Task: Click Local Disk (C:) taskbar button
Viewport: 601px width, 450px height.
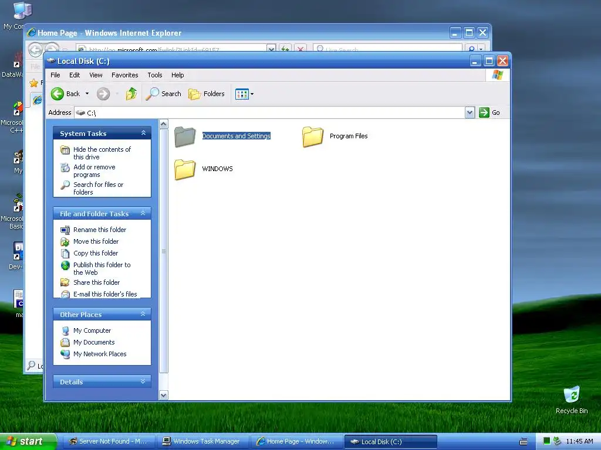Action: [391, 442]
